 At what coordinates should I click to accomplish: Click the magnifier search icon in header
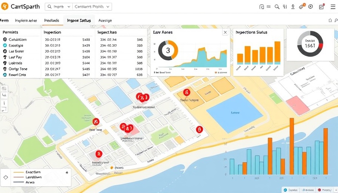[277, 7]
